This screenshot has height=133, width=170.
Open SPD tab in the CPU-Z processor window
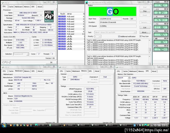[x=33, y=7]
